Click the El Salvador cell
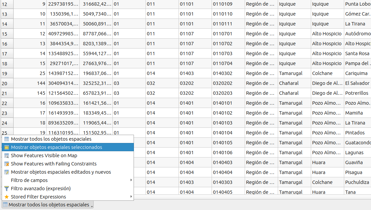Image resolution: width=371 pixels, height=210 pixels. coord(357,83)
